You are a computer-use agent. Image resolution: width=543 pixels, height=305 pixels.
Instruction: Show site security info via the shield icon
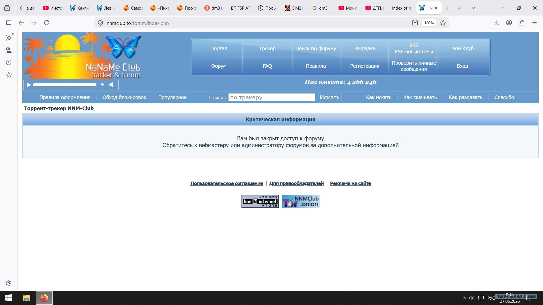(100, 23)
